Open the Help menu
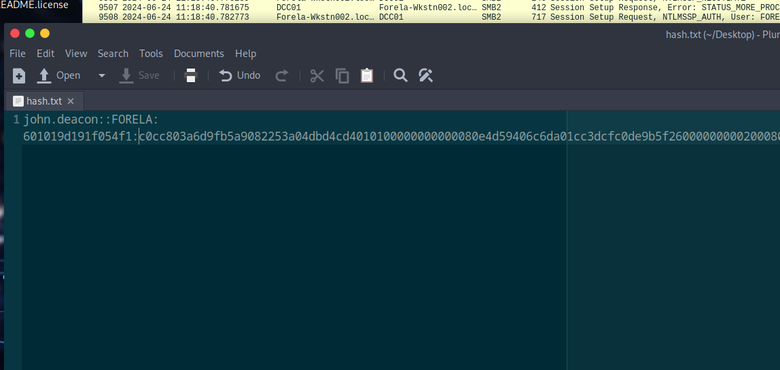 click(246, 53)
